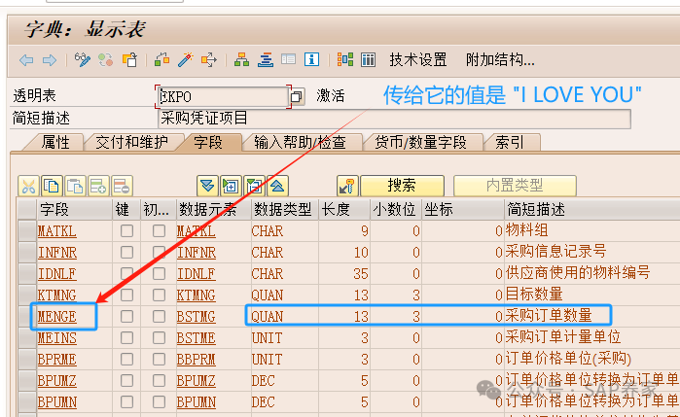Open the navigation stack icon
680x417 pixels.
pos(265,60)
